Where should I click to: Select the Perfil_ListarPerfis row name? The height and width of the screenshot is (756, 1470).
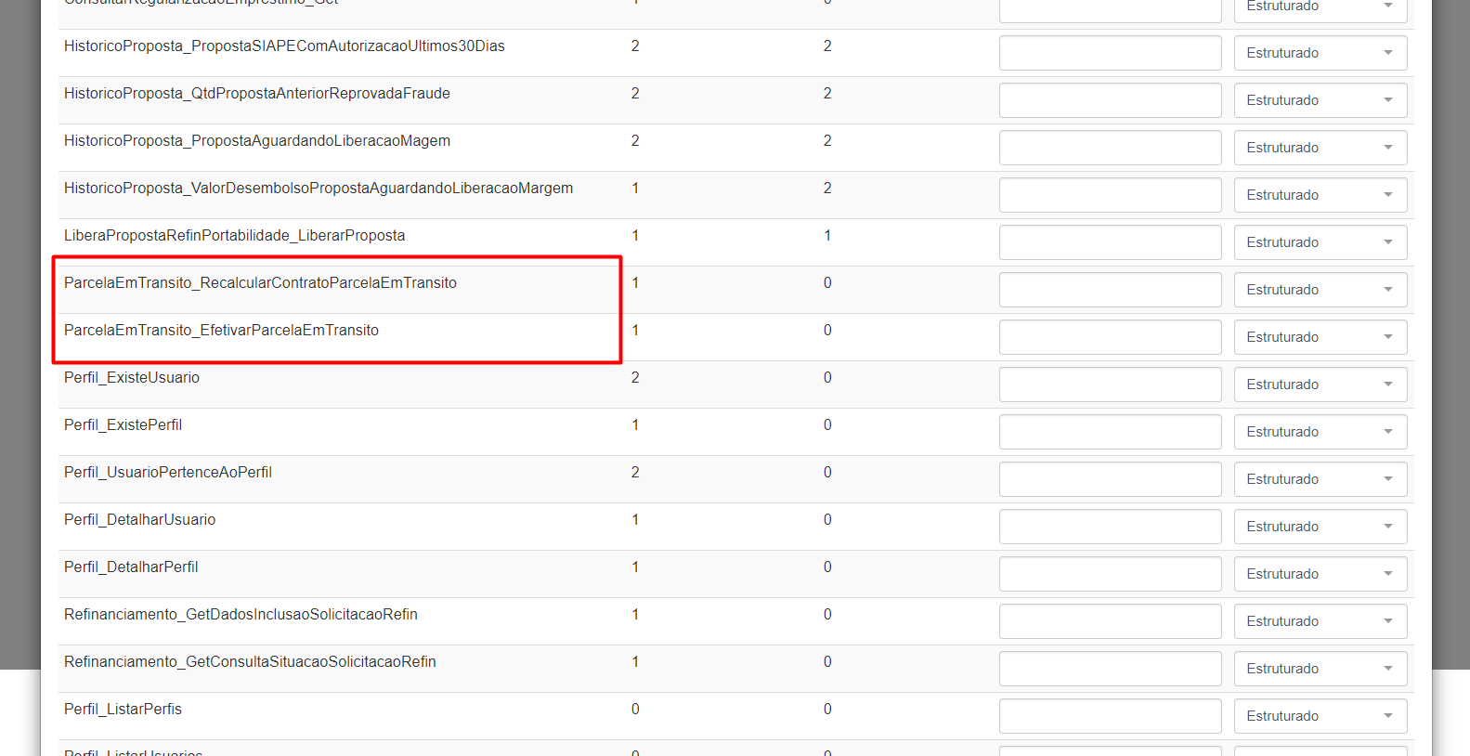[x=123, y=710]
